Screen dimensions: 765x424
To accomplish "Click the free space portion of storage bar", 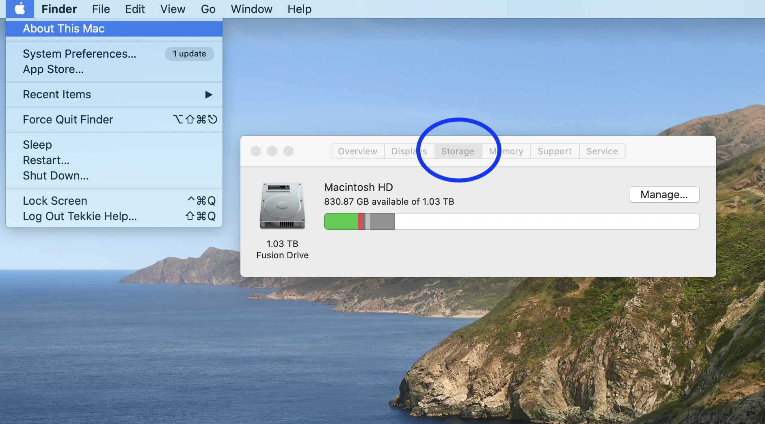I will [x=547, y=221].
